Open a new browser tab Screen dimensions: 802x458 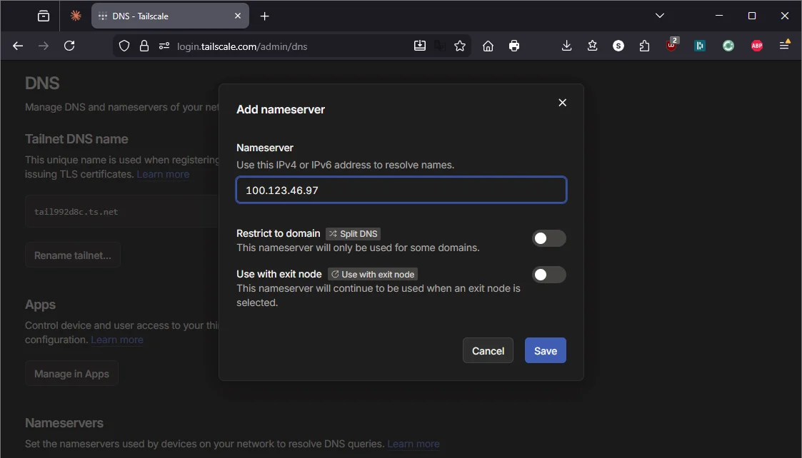click(x=266, y=15)
